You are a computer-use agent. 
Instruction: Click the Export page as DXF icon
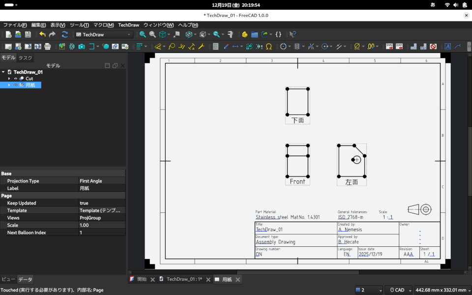point(399,46)
